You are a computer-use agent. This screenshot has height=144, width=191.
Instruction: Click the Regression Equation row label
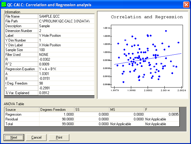point(21,69)
